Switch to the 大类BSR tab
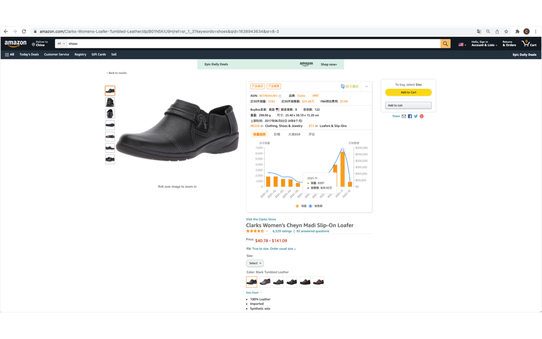This screenshot has height=339, width=542. pyautogui.click(x=294, y=134)
